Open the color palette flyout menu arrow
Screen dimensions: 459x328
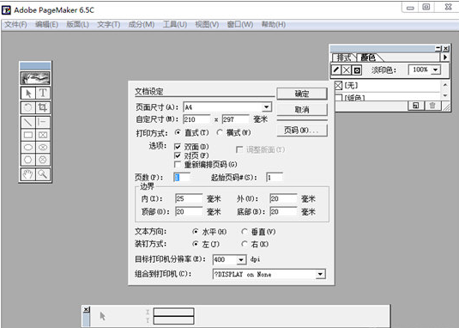pyautogui.click(x=445, y=58)
